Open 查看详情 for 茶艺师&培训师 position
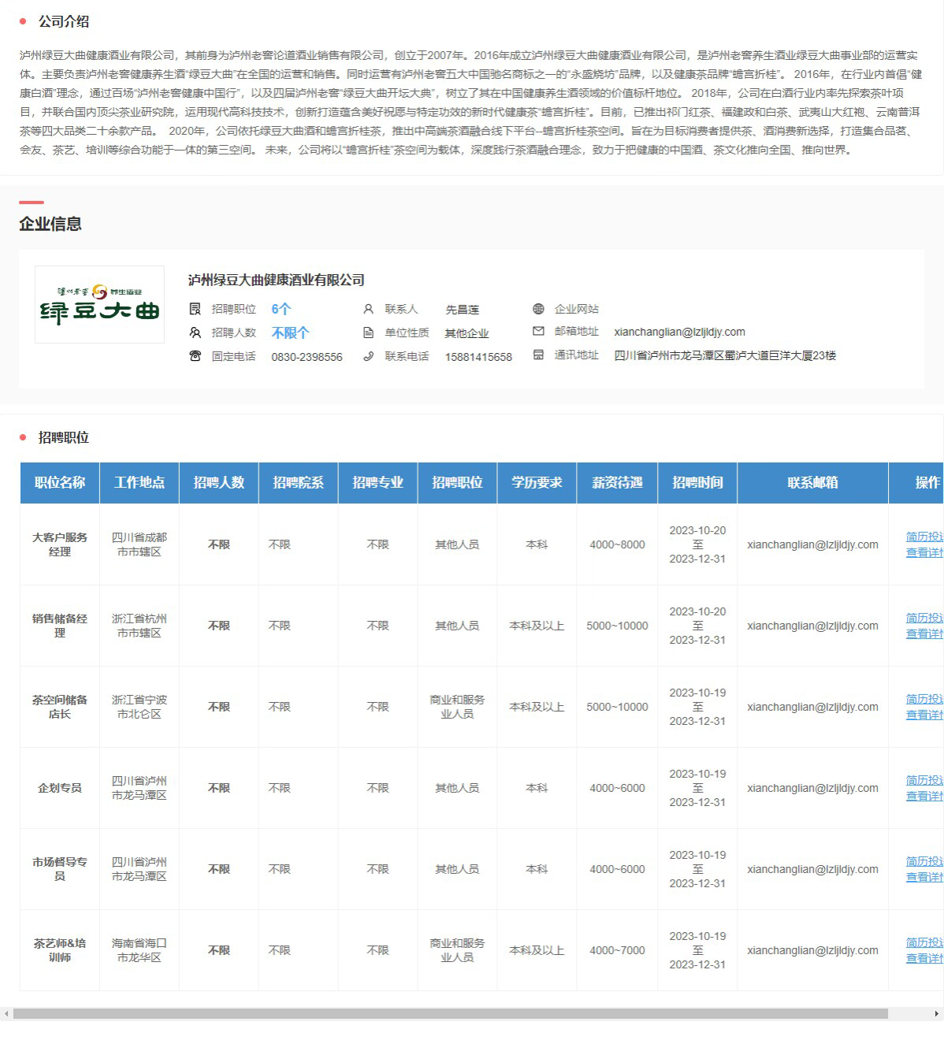The width and height of the screenshot is (944, 1044). [924, 958]
